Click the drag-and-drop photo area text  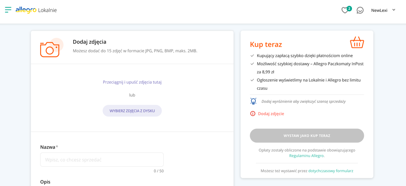pyautogui.click(x=132, y=82)
